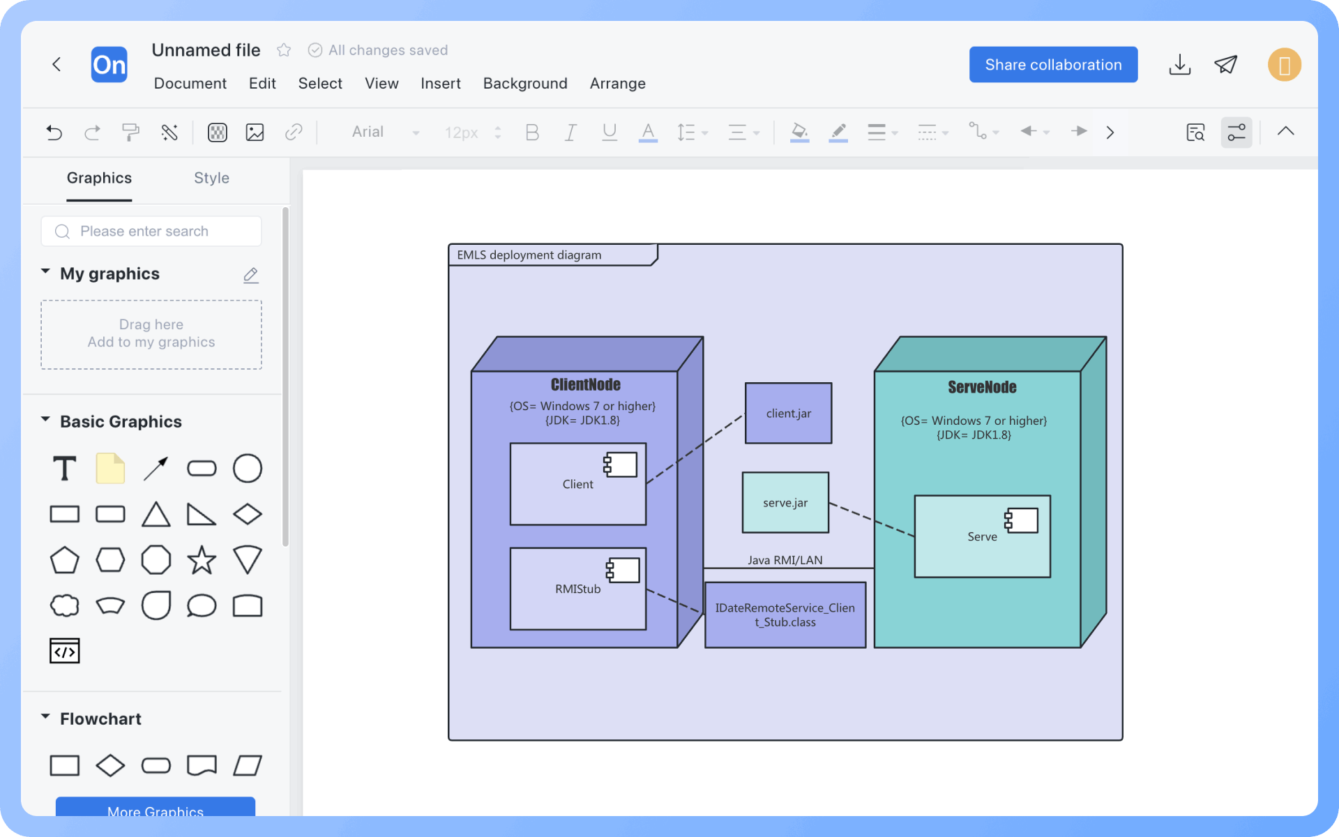Open the Arrange menu
This screenshot has width=1339, height=837.
[x=618, y=84]
